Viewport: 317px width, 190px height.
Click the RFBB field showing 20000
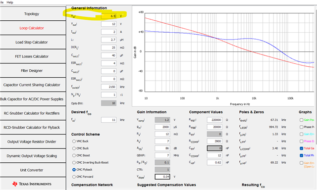click(214, 127)
